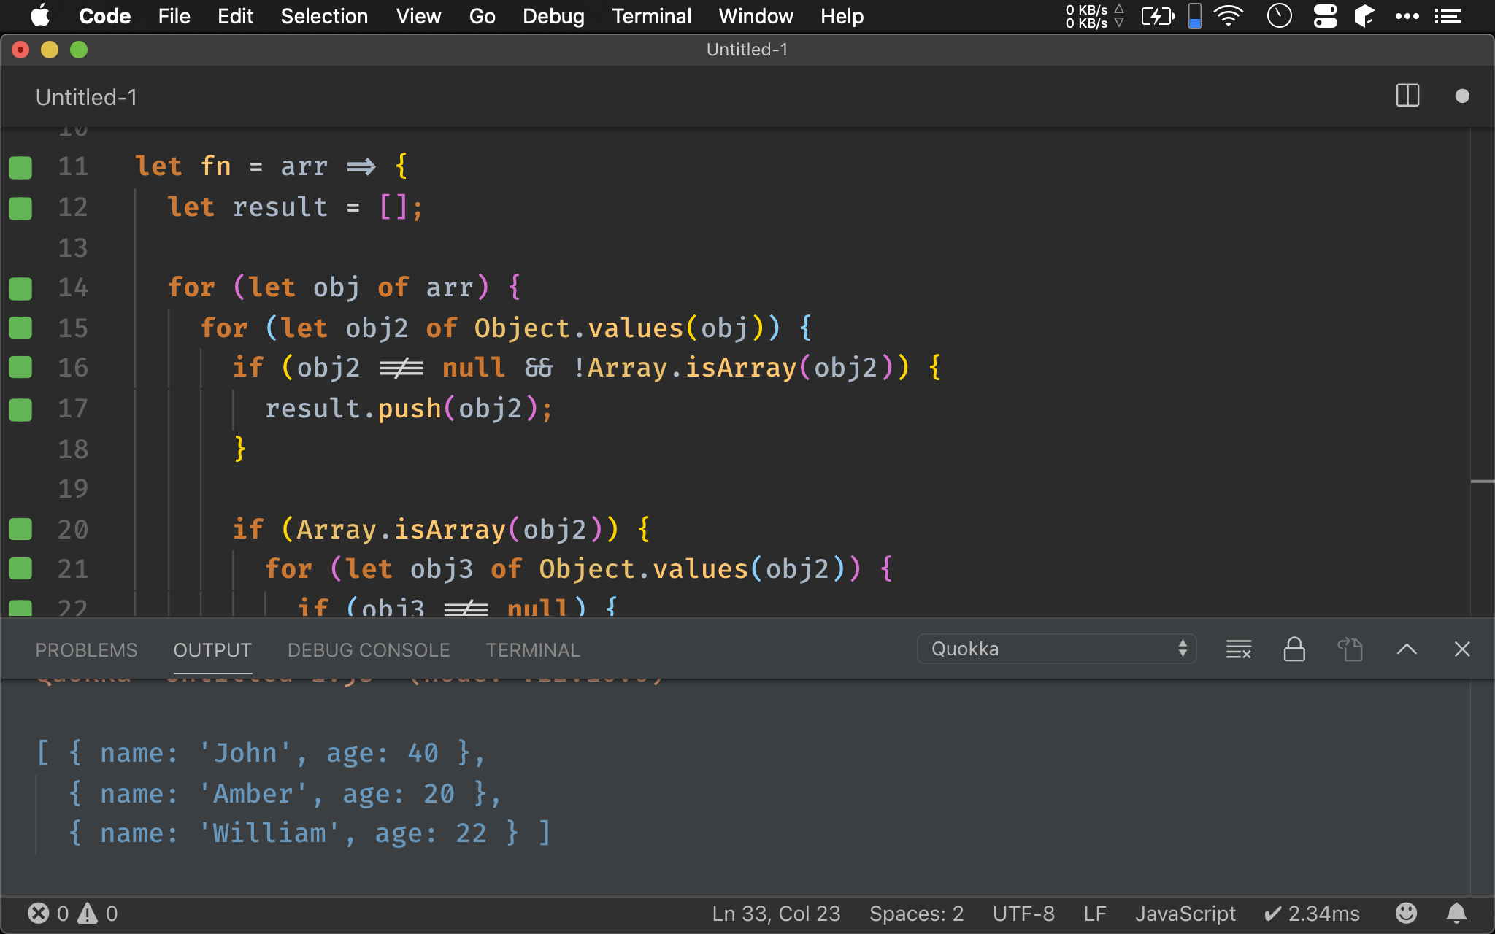Open the Window menu
The image size is (1495, 934).
[756, 16]
